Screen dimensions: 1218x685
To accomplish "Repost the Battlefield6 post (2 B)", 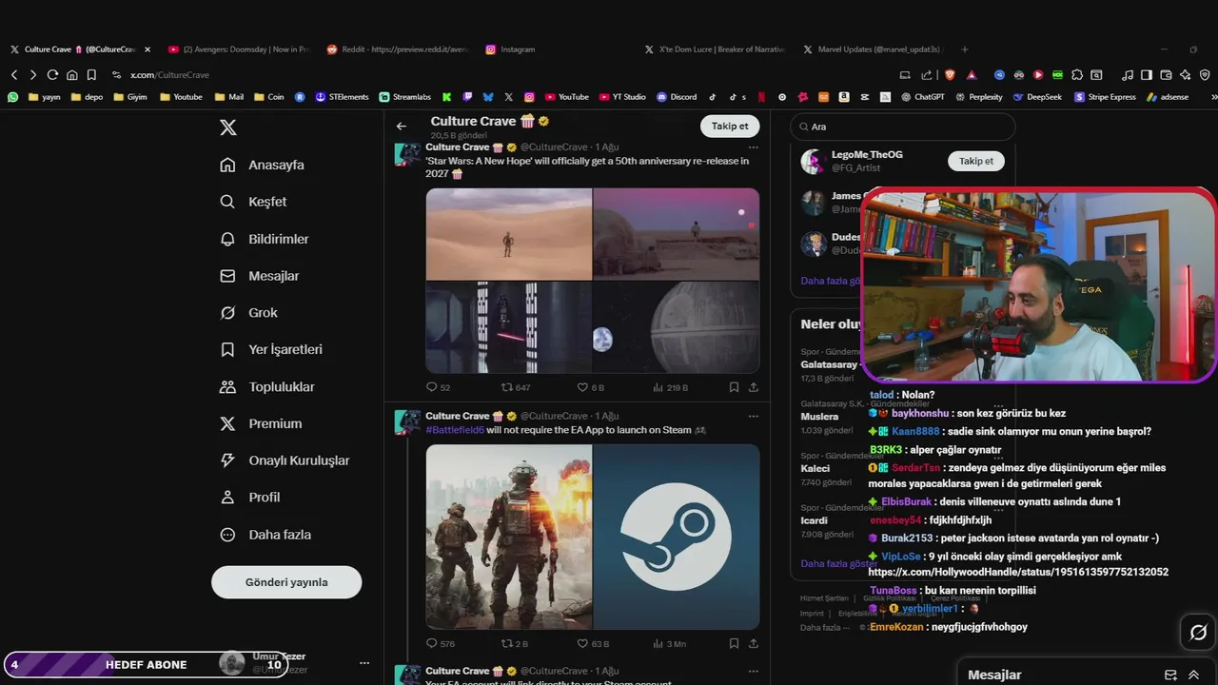I will pos(514,643).
